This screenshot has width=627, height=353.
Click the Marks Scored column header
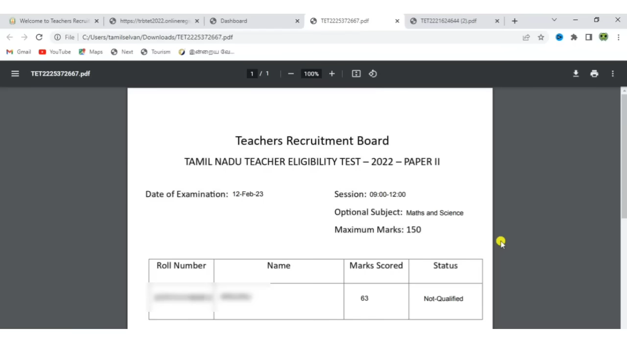[x=376, y=266]
